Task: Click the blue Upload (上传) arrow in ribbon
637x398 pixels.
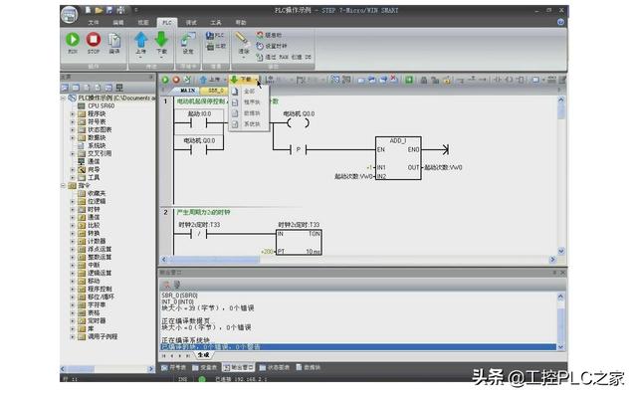Action: [141, 41]
